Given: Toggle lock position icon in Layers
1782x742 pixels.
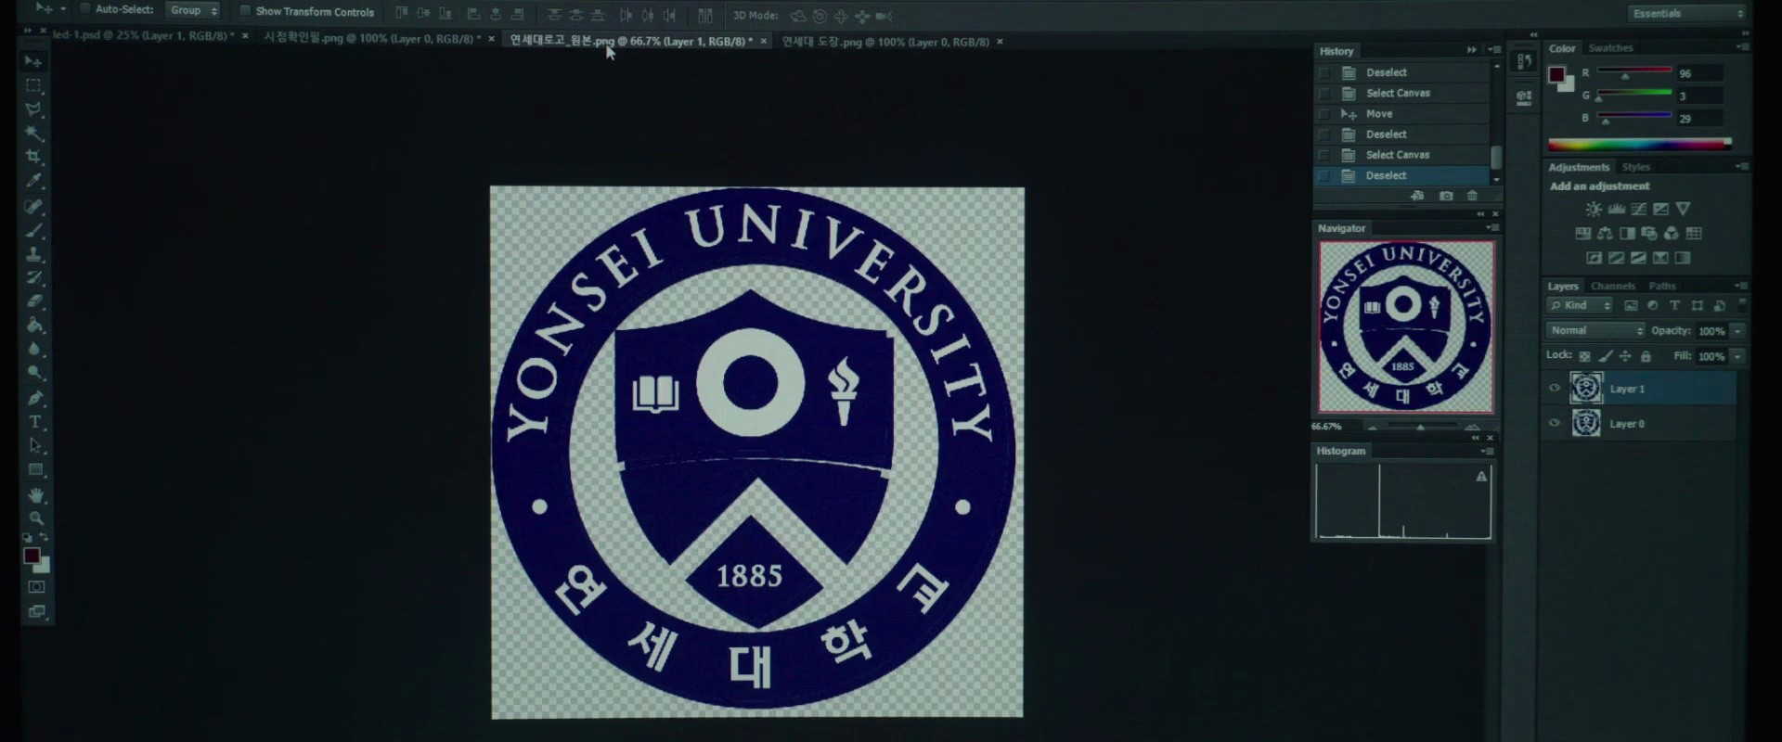Looking at the screenshot, I should 1625,356.
